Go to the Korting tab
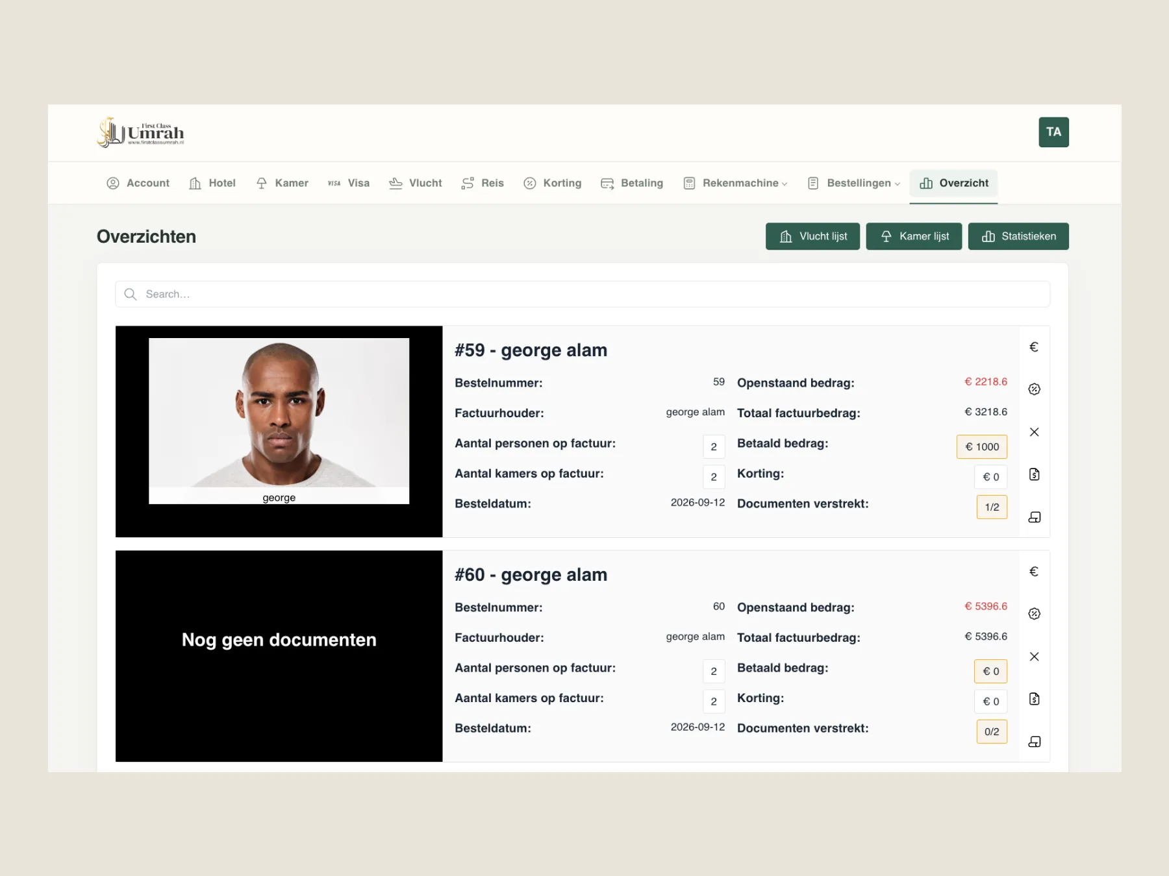Image resolution: width=1169 pixels, height=876 pixels. click(x=553, y=183)
